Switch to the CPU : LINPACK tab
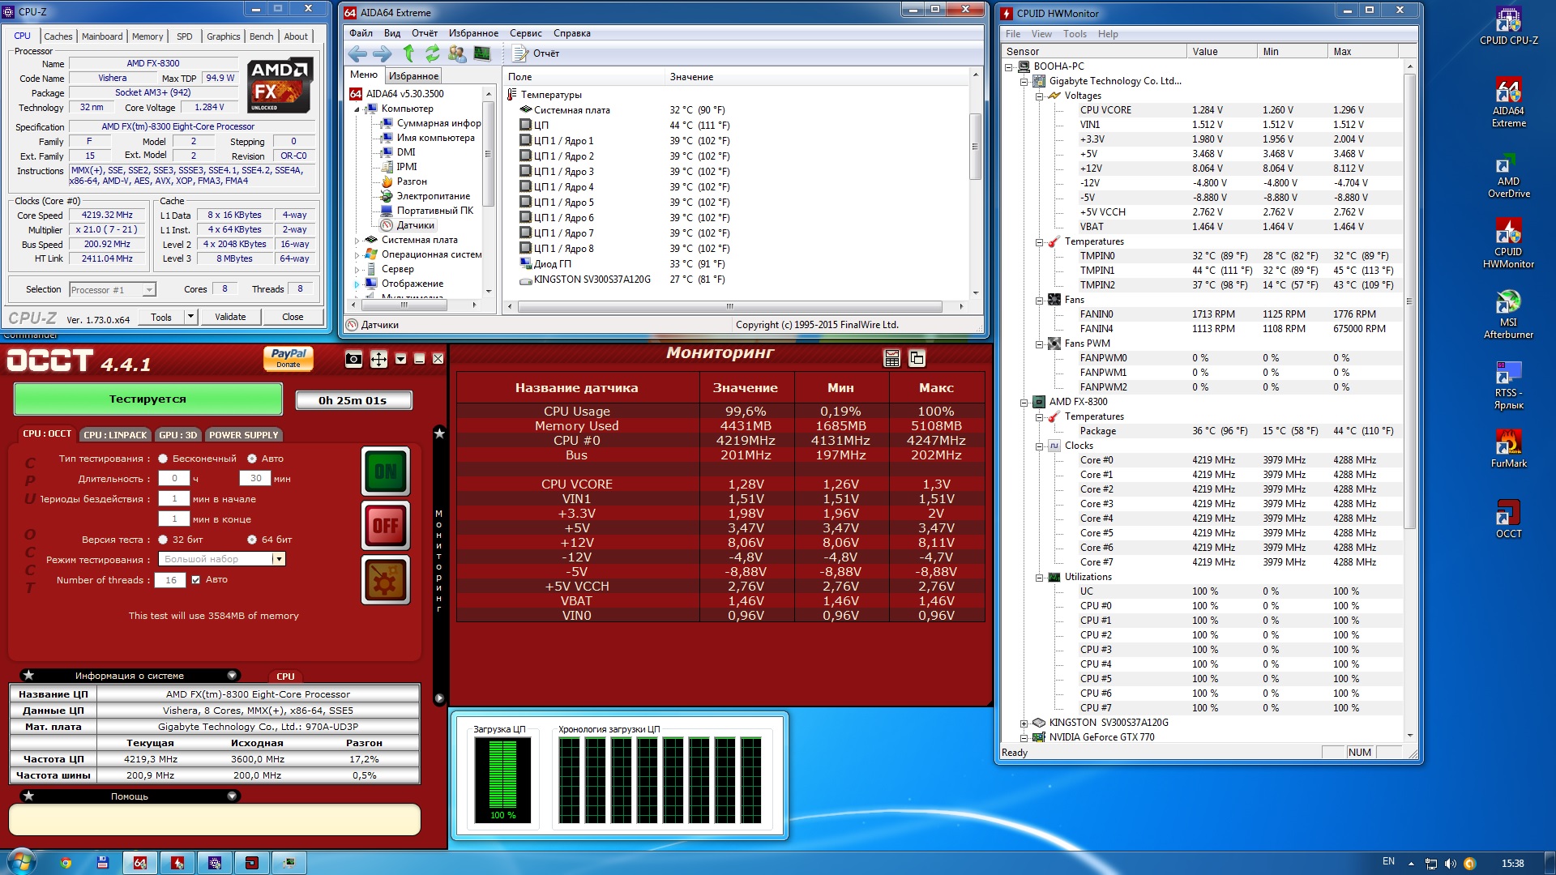This screenshot has width=1556, height=875. pyautogui.click(x=115, y=435)
